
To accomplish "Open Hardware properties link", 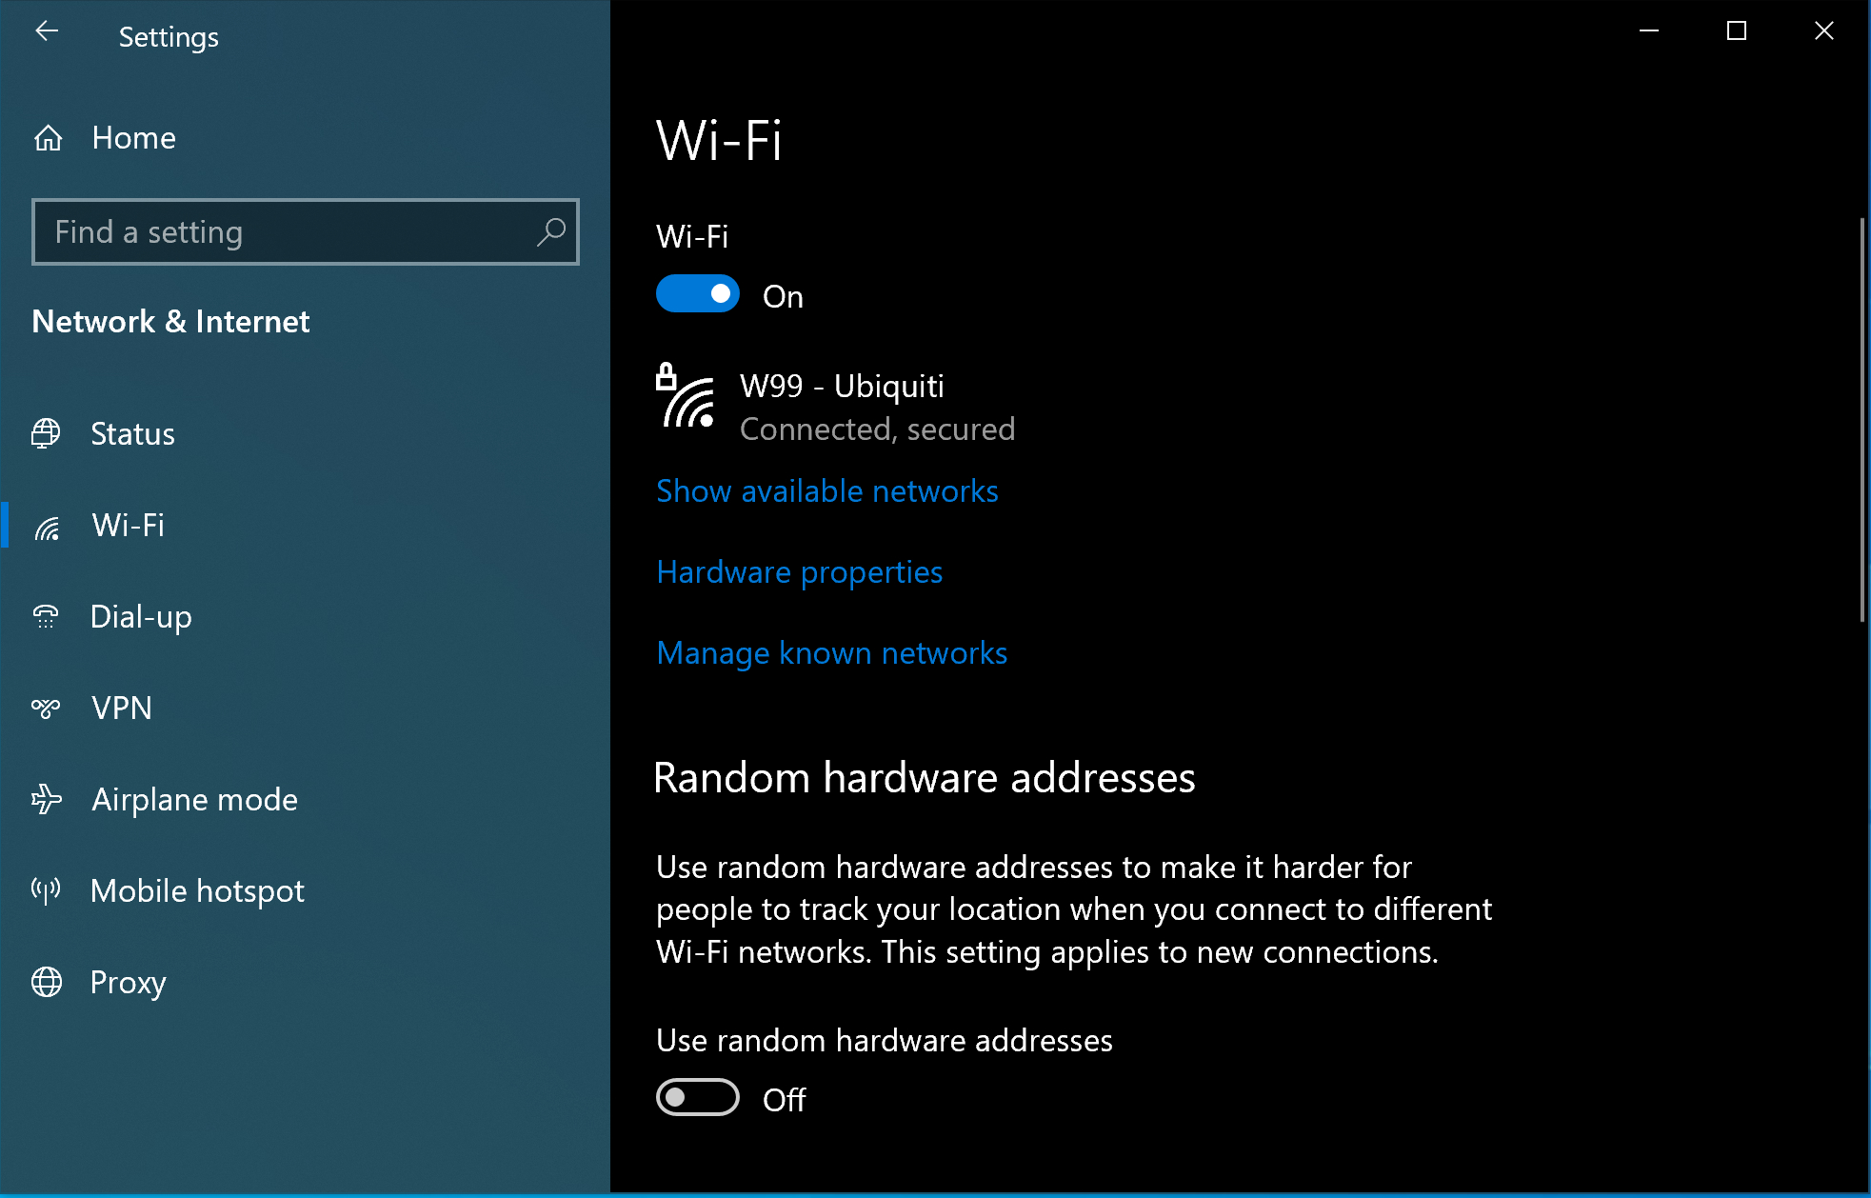I will [x=799, y=572].
